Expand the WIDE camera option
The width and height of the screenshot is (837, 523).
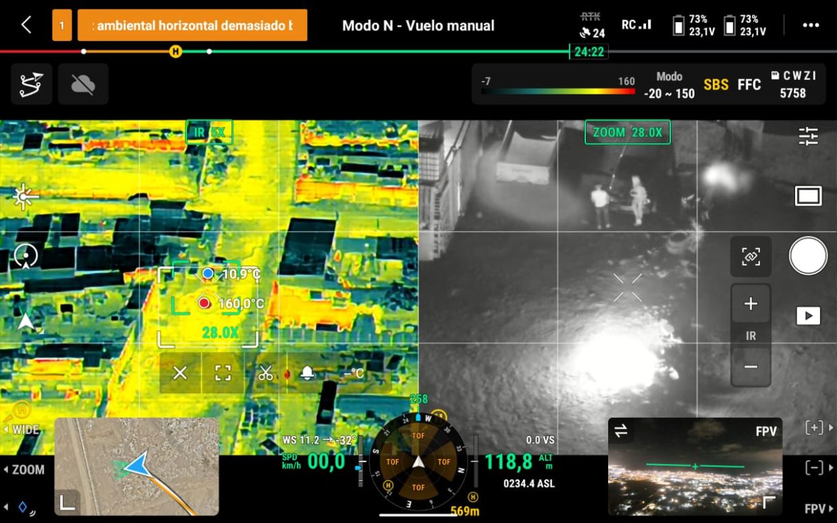pyautogui.click(x=22, y=430)
